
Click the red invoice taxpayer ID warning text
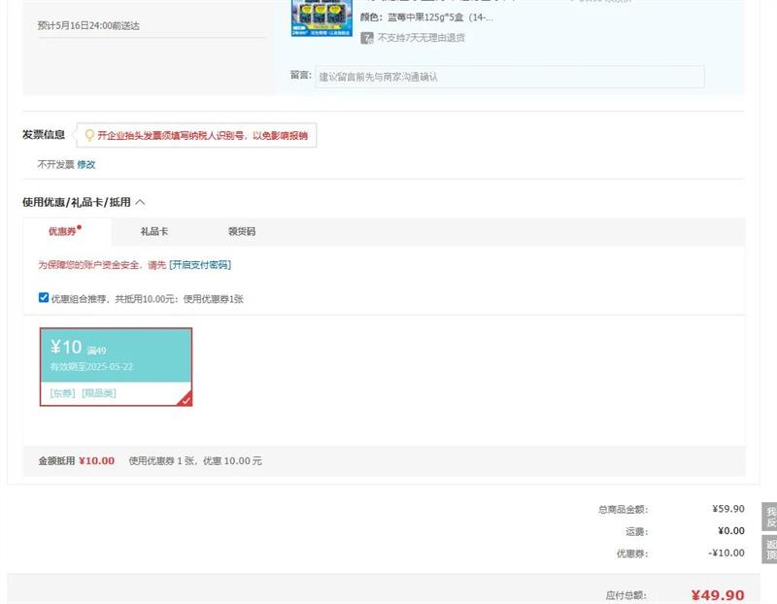coord(202,136)
